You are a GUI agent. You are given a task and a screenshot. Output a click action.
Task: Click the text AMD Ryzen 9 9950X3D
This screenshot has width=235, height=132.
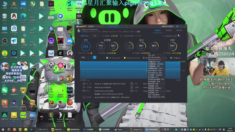click(103, 87)
